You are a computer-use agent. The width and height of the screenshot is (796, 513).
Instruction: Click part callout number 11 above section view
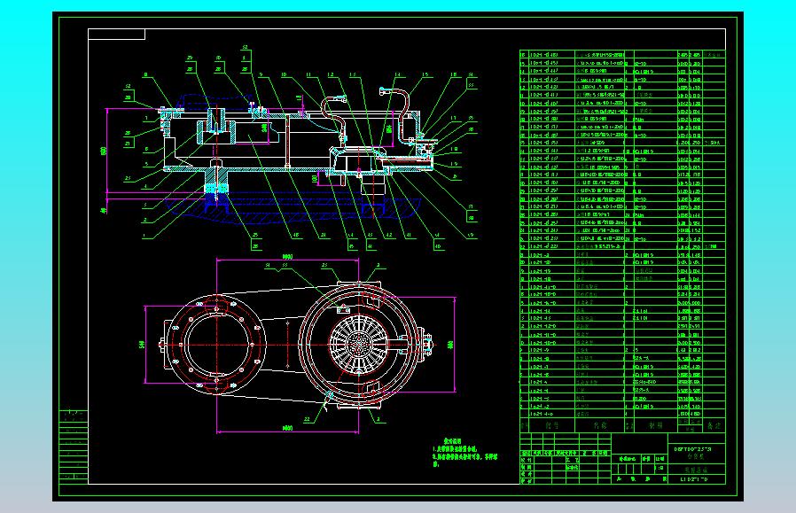308,74
